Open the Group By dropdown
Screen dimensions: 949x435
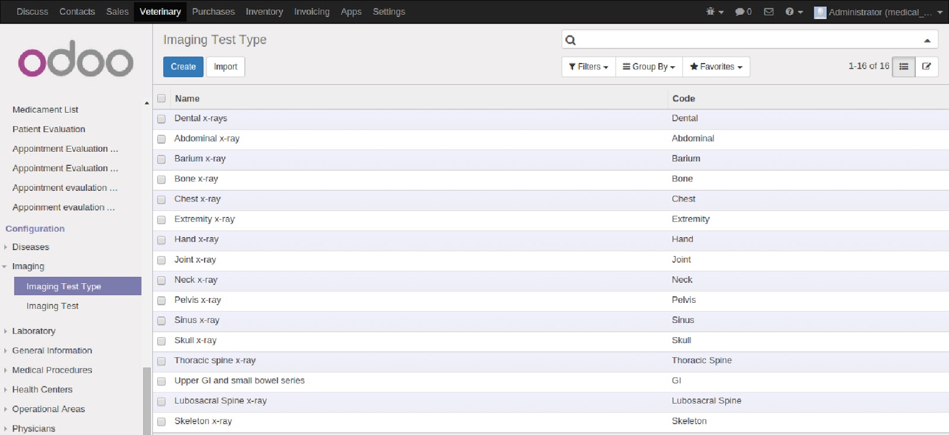click(649, 66)
